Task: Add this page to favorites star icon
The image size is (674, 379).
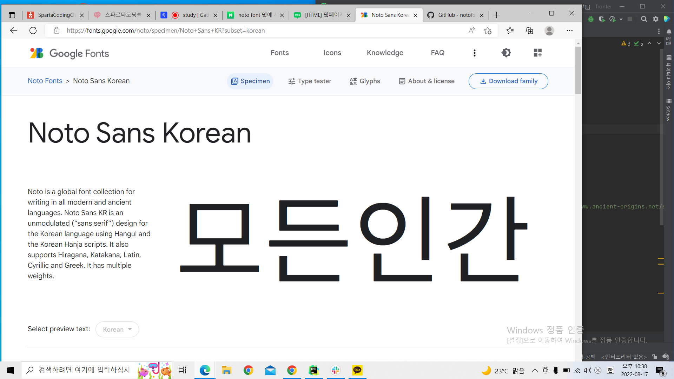Action: [488, 31]
